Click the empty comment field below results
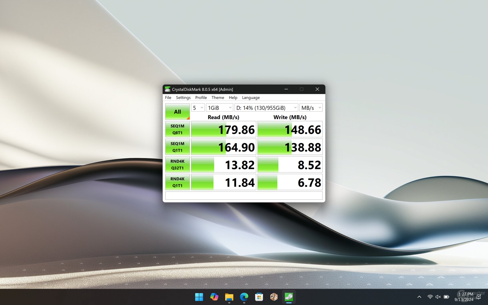488x305 pixels. 244,195
